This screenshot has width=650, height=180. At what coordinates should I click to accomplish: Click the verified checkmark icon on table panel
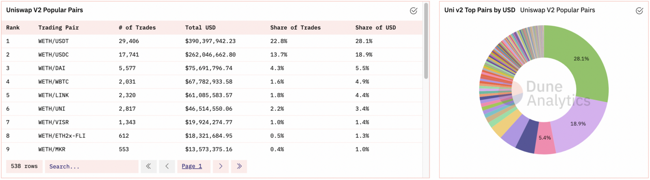(414, 11)
